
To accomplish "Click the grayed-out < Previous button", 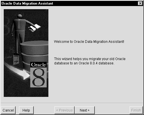I will 65,110.
